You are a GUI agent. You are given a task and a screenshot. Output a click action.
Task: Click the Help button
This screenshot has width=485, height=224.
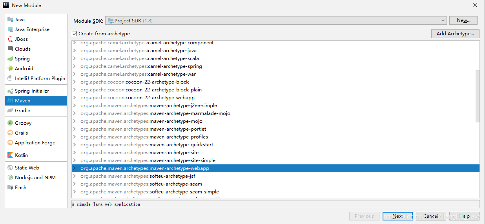pos(465,216)
